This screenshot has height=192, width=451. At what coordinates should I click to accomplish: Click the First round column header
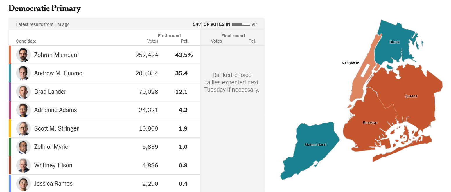(x=169, y=36)
